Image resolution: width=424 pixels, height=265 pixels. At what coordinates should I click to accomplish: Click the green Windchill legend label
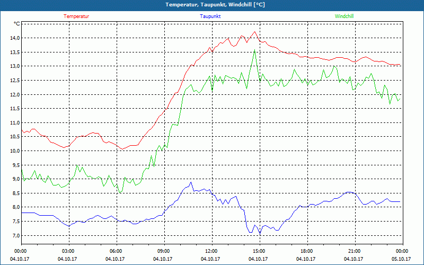click(x=344, y=16)
